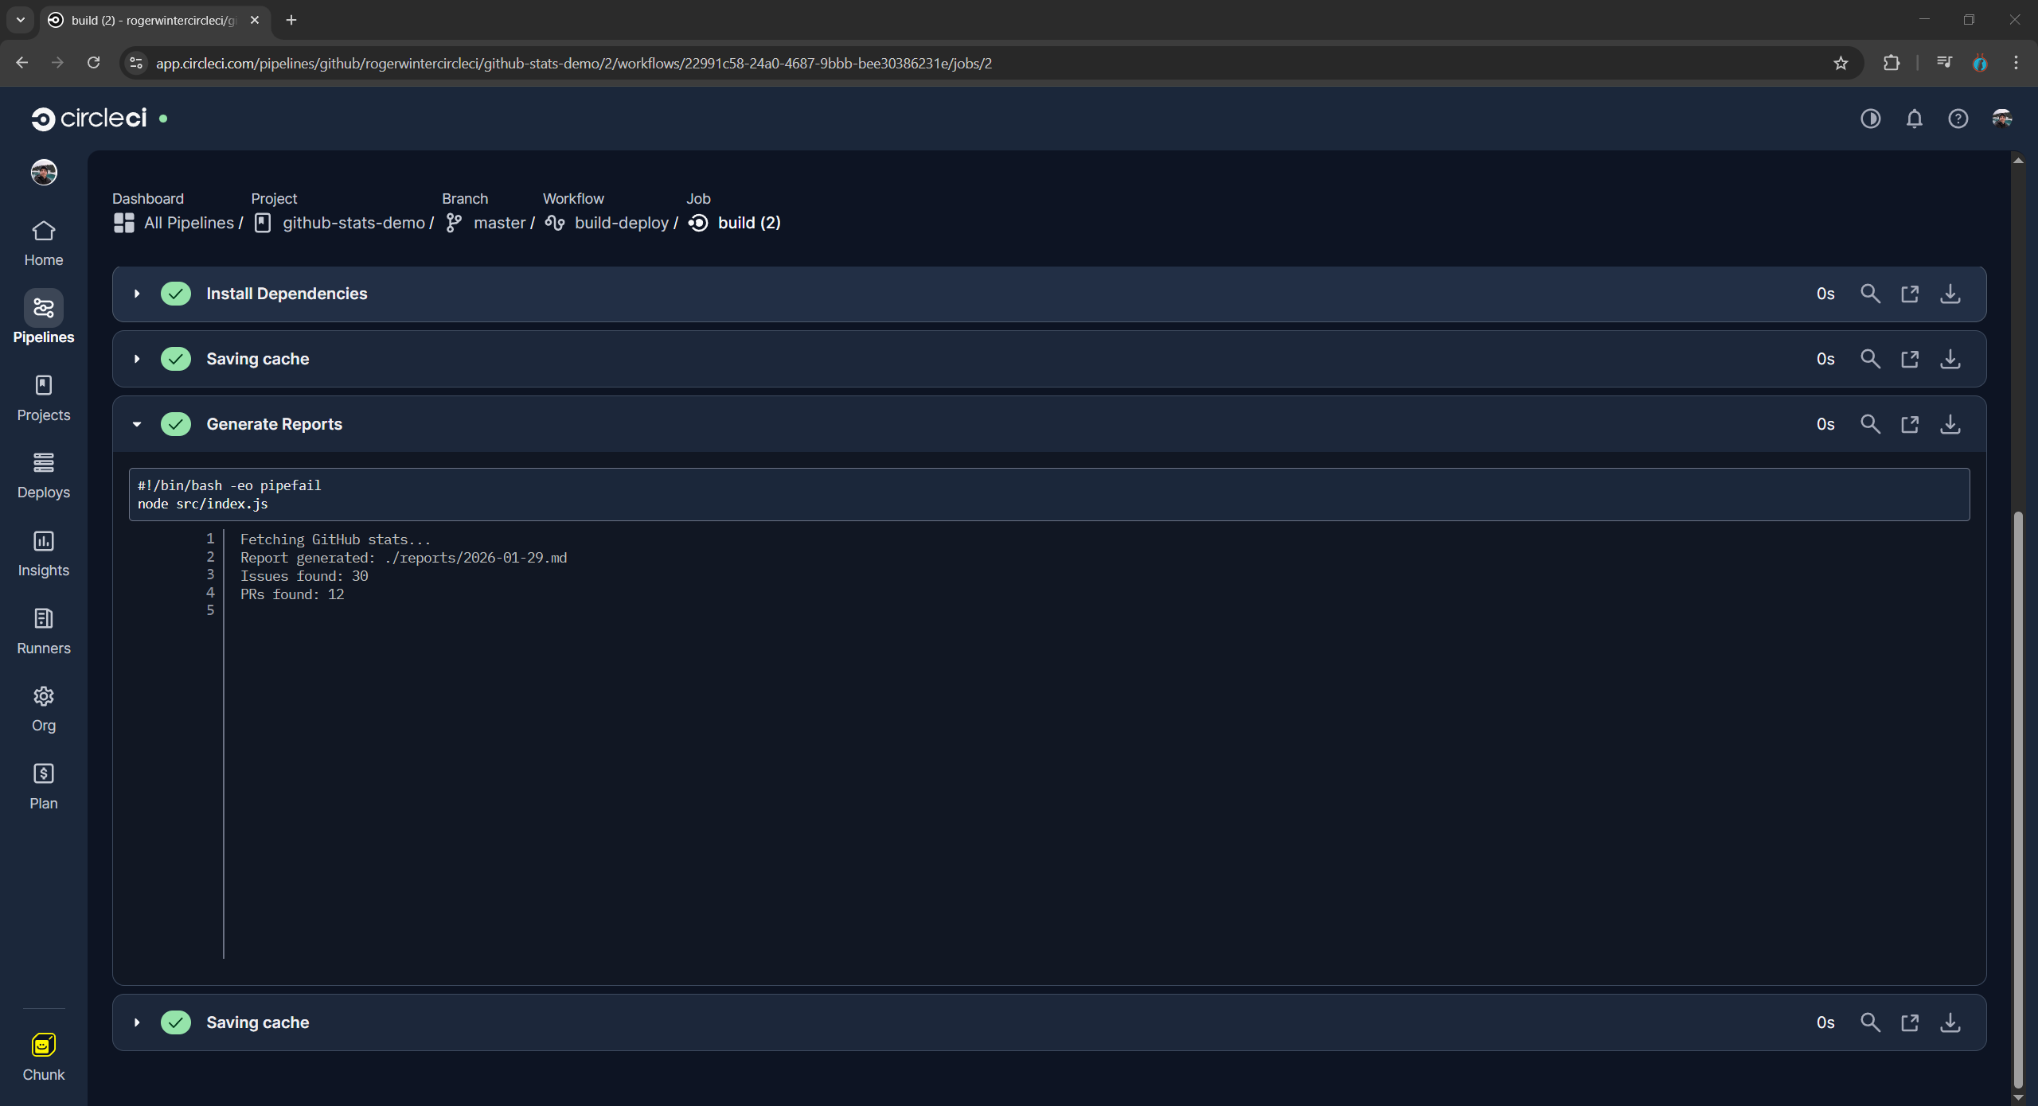Image resolution: width=2038 pixels, height=1106 pixels.
Task: Expand the Install Dependencies step
Action: [137, 294]
